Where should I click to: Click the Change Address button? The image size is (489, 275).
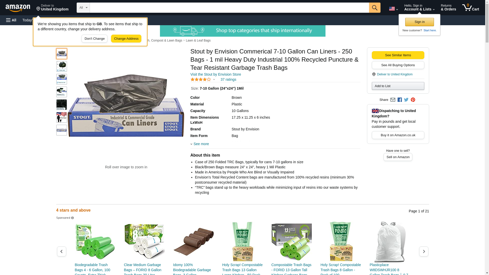coord(126,39)
